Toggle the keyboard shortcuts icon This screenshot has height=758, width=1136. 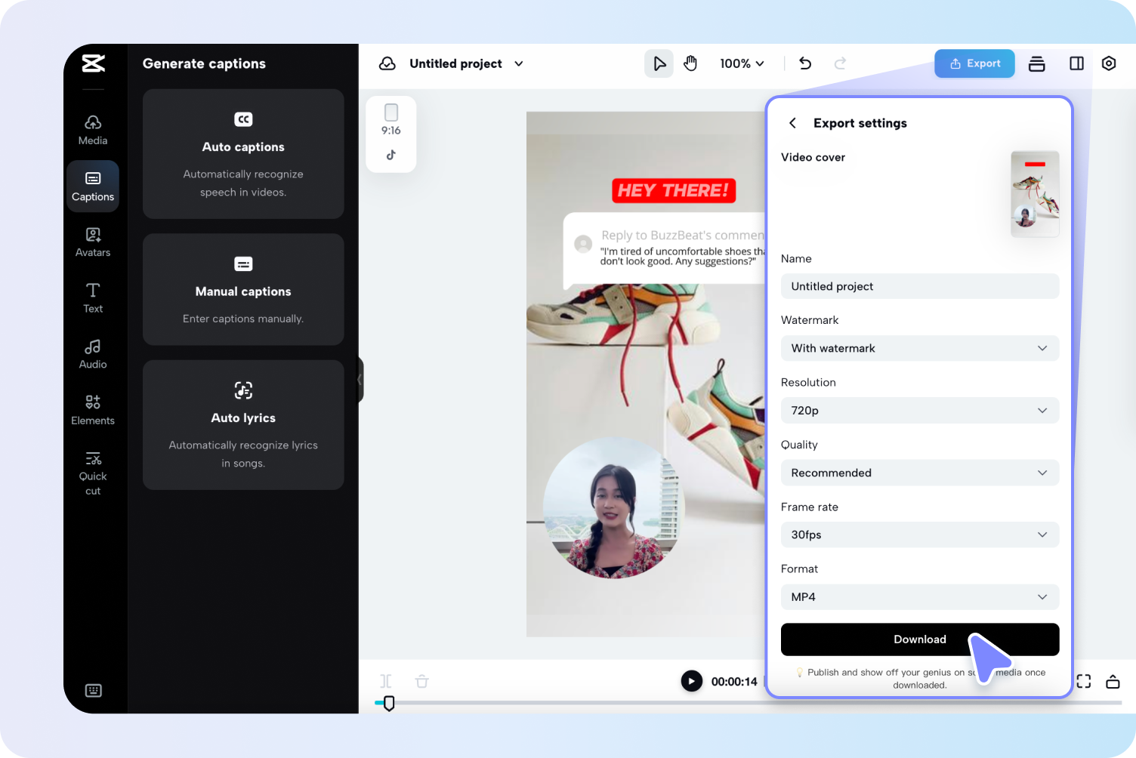(x=93, y=690)
